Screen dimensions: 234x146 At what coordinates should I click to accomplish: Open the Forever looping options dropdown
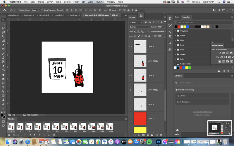(18, 135)
